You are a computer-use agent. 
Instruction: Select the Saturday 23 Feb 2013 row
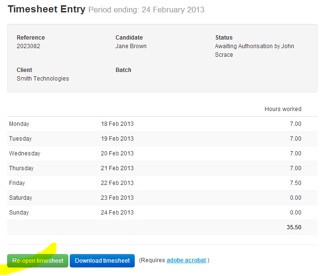pos(162,198)
